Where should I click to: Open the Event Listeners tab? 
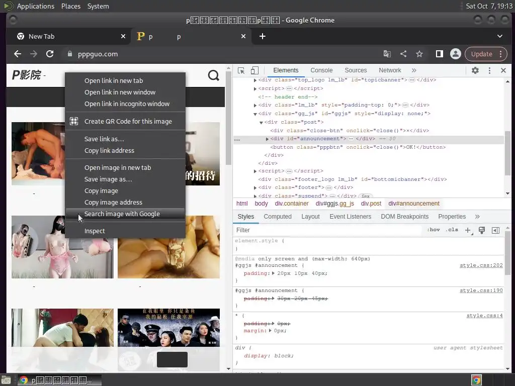pyautogui.click(x=351, y=217)
